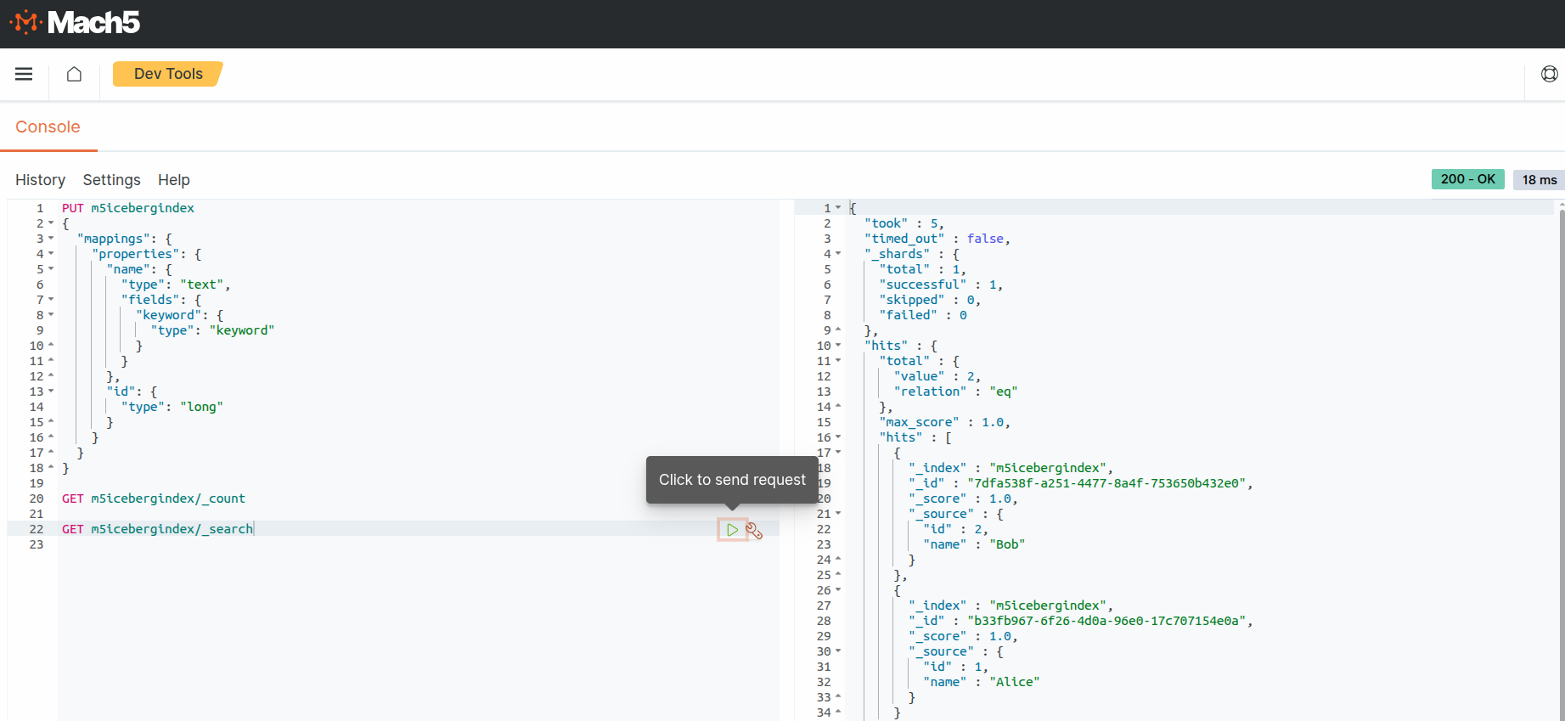Click the Dev Tools breadcrumb

click(x=168, y=74)
